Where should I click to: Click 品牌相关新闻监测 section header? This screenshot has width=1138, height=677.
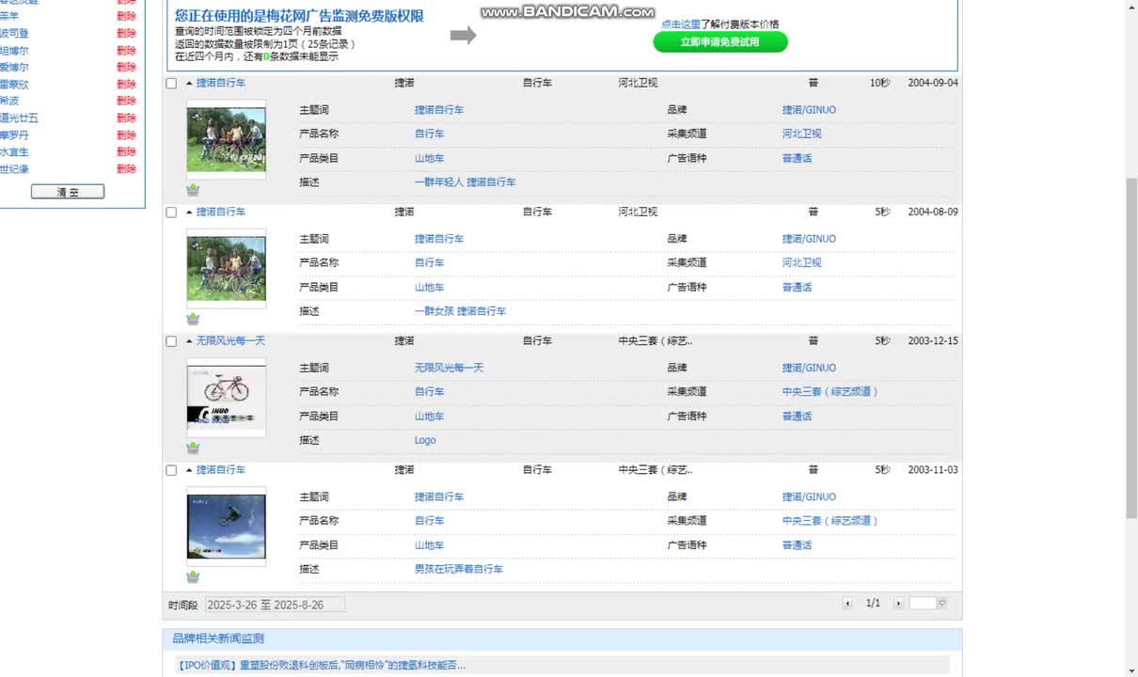pyautogui.click(x=218, y=638)
